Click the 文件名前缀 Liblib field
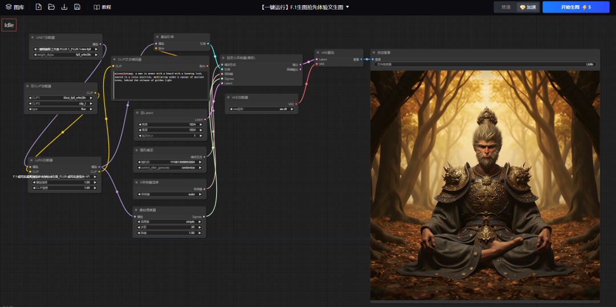 click(x=485, y=64)
